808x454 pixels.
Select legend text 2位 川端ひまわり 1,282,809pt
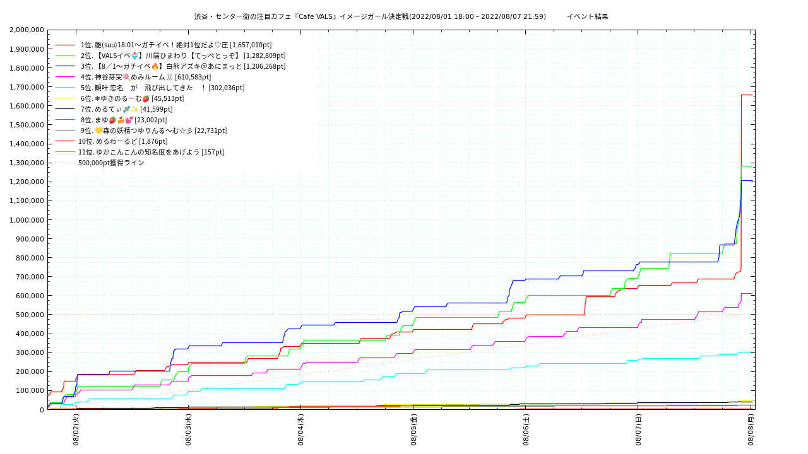point(183,55)
